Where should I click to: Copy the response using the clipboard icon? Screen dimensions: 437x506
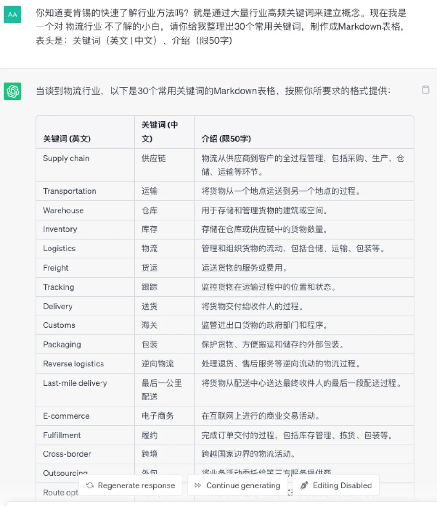click(x=426, y=90)
